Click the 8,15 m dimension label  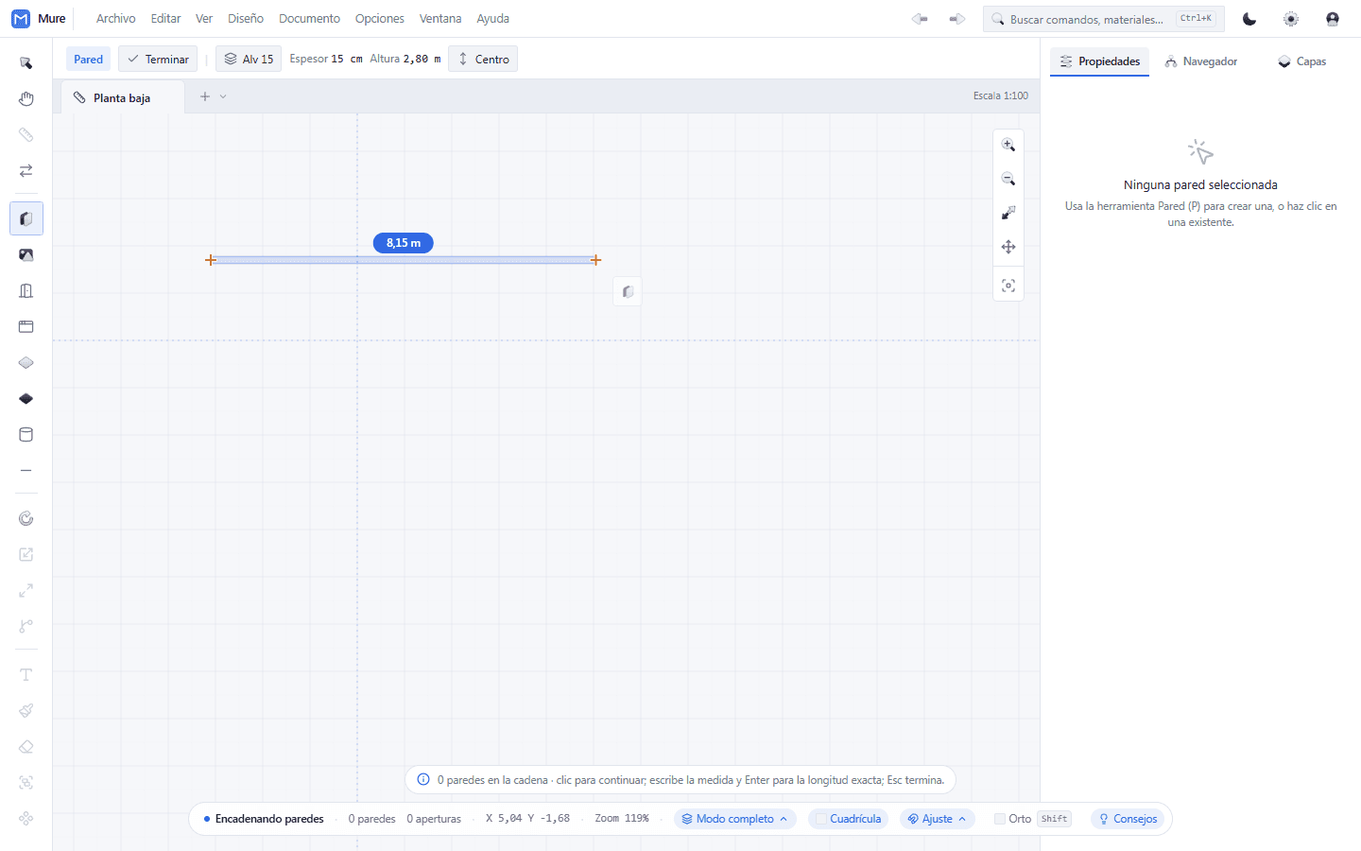[x=404, y=243]
